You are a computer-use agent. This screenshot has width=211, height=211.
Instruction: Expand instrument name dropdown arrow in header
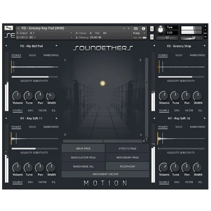click(19, 28)
